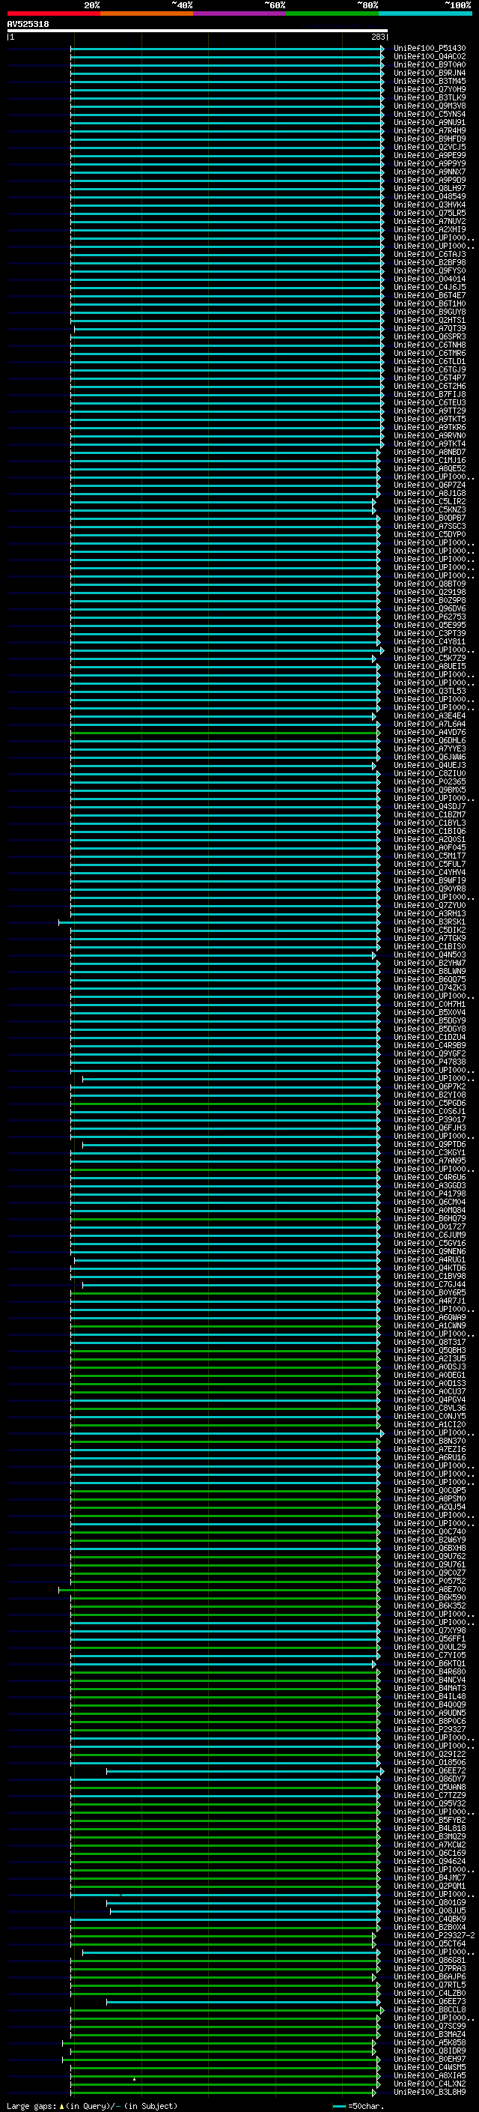Open hit label UniRef100_Q75LR5
Image resolution: width=479 pixels, height=2112 pixels.
coord(429,214)
